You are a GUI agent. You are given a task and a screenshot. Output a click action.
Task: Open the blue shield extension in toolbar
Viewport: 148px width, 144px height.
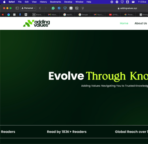[x=65, y=8]
